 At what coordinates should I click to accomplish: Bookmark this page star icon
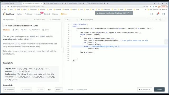(147, 7)
